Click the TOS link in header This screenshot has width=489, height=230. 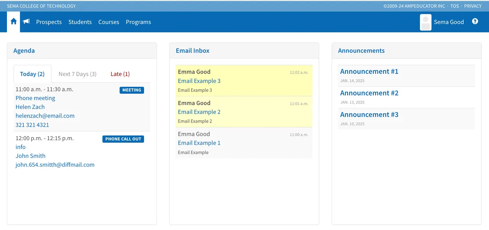tap(454, 6)
